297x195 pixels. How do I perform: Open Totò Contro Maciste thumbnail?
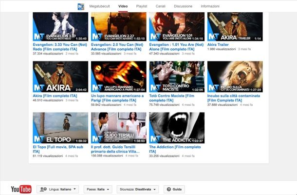click(177, 77)
